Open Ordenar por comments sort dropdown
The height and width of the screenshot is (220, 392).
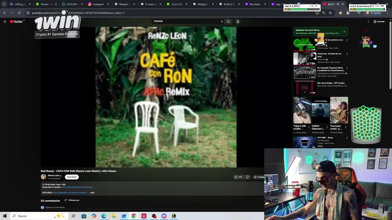tap(72, 200)
